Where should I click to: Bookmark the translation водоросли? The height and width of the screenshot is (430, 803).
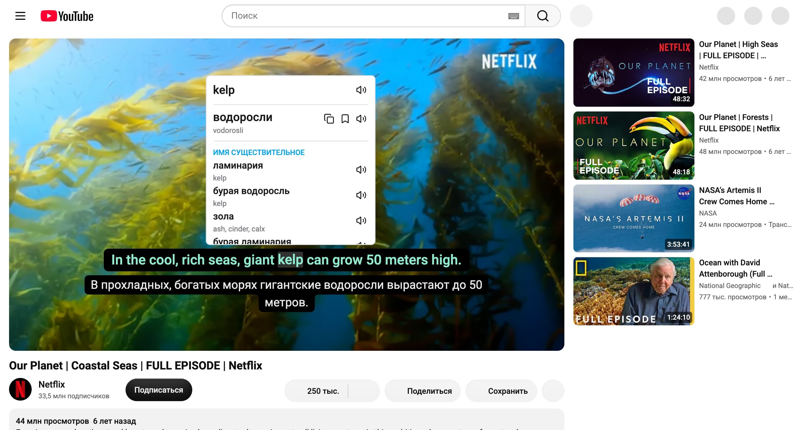point(345,119)
